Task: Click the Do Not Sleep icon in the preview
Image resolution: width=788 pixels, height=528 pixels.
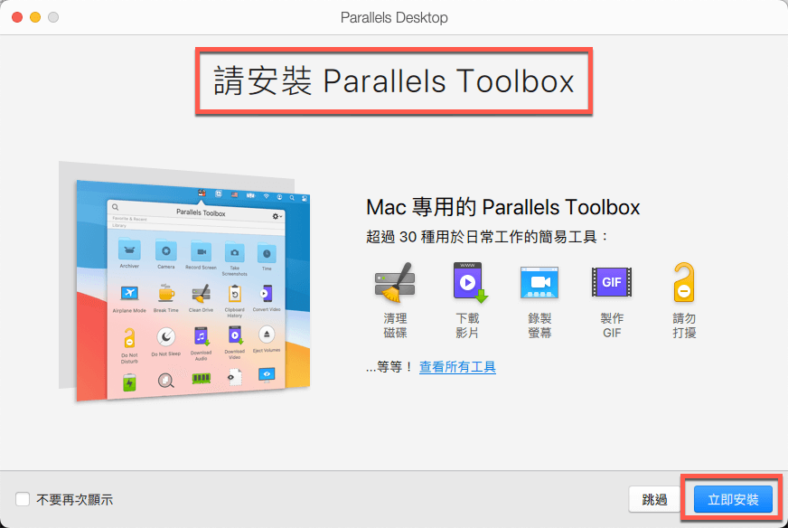Action: coord(166,337)
